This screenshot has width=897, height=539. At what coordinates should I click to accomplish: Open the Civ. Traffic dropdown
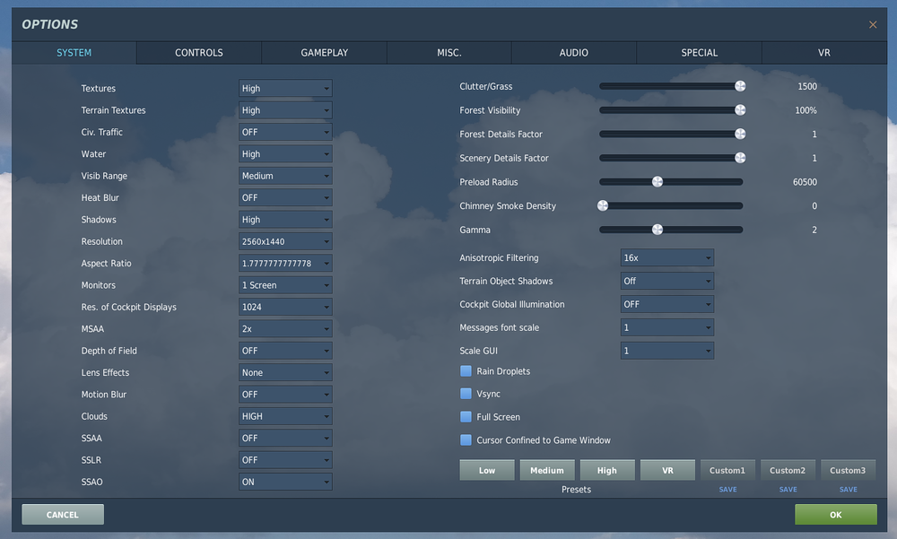(x=285, y=132)
